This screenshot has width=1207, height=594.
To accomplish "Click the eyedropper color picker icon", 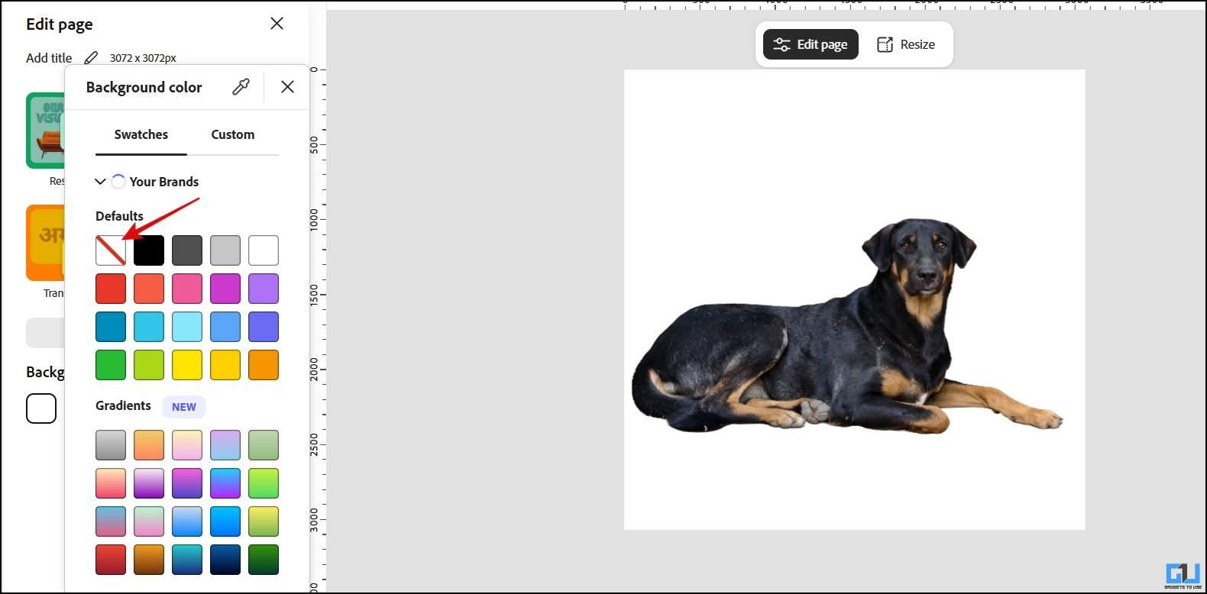I will pos(241,87).
